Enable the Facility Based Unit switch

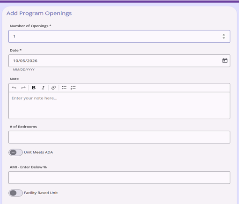(15, 193)
